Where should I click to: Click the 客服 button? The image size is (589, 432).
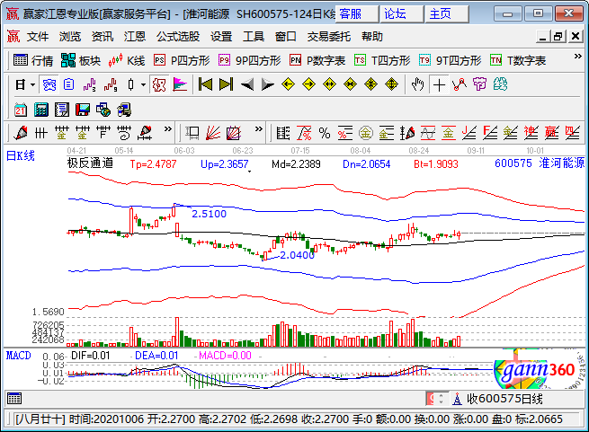[356, 14]
